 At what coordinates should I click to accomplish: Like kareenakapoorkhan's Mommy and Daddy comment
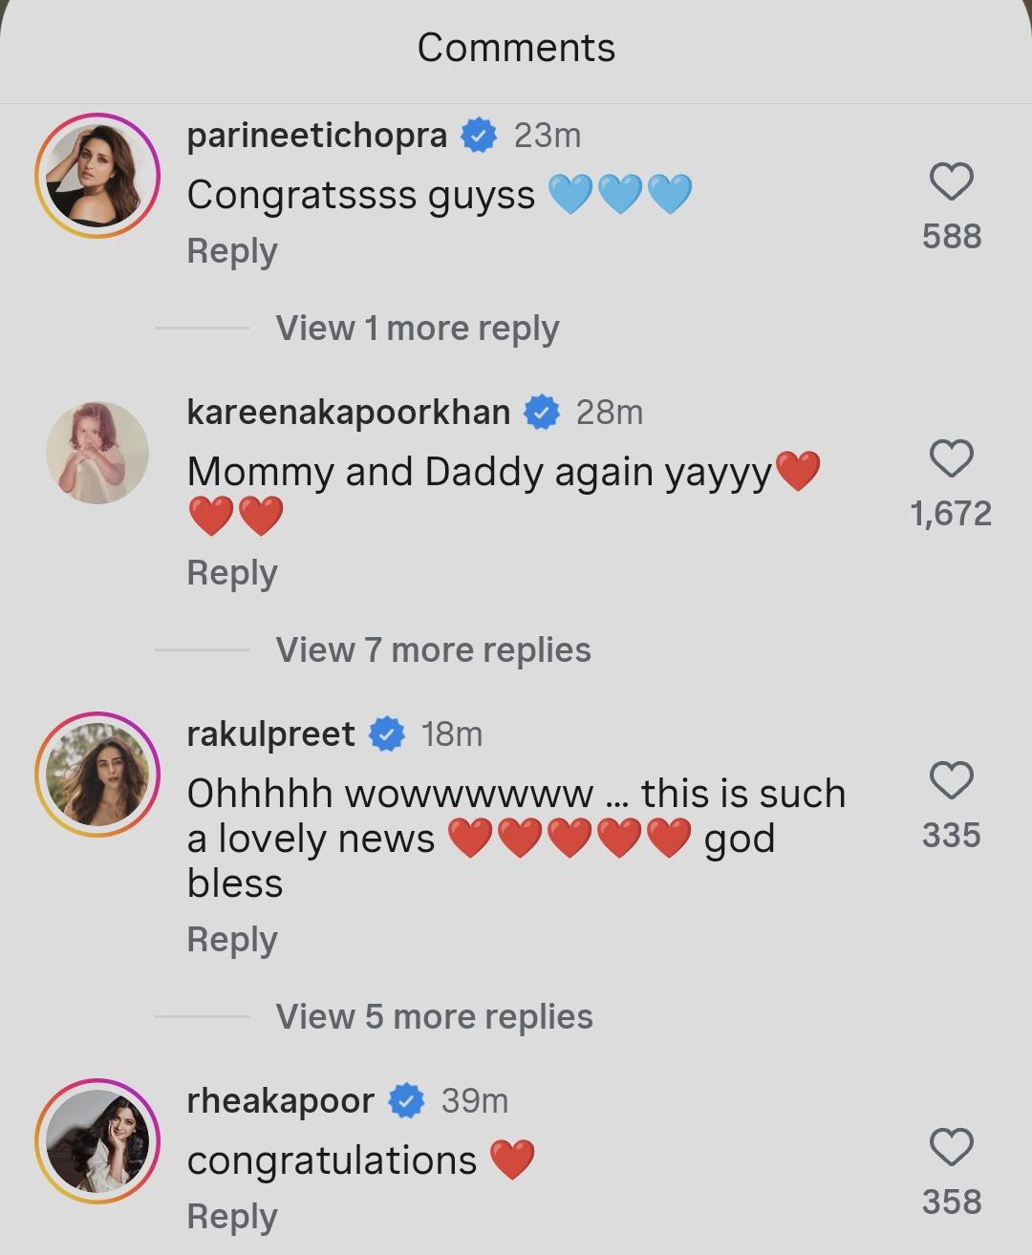coord(952,458)
